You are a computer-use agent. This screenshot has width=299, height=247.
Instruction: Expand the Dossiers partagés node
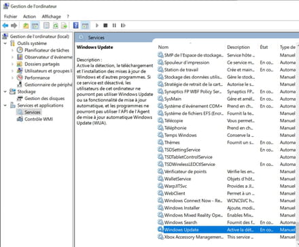coord(12,64)
